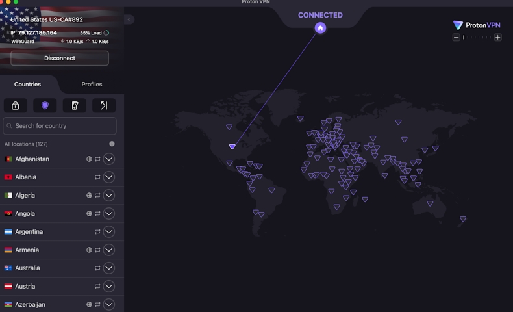The width and height of the screenshot is (513, 312).
Task: Select the Countries tab
Action: (27, 84)
